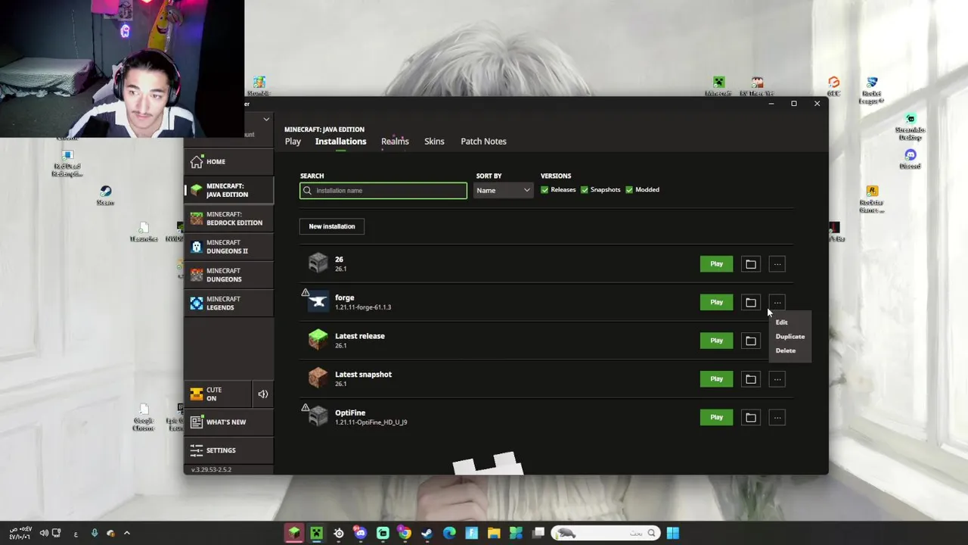
Task: Open Minecraft Dungeons II in sidebar
Action: click(x=228, y=247)
